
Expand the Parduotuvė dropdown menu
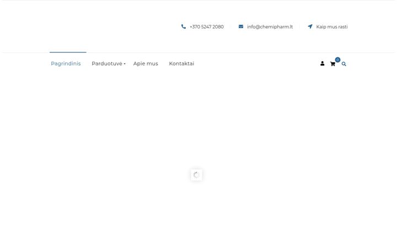pos(109,64)
